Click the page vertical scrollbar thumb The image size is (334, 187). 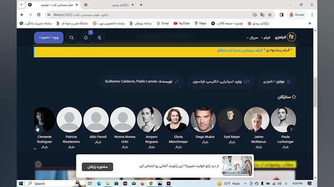pos(315,92)
